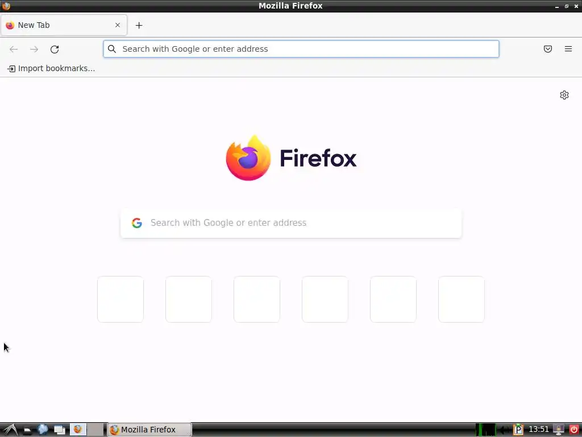The height and width of the screenshot is (437, 582).
Task: Click the show desktop windows taskbar icon
Action: tap(59, 430)
